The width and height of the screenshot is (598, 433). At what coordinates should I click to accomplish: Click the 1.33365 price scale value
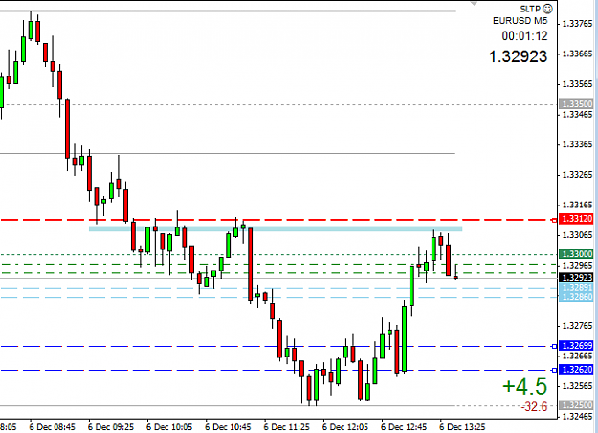(577, 144)
